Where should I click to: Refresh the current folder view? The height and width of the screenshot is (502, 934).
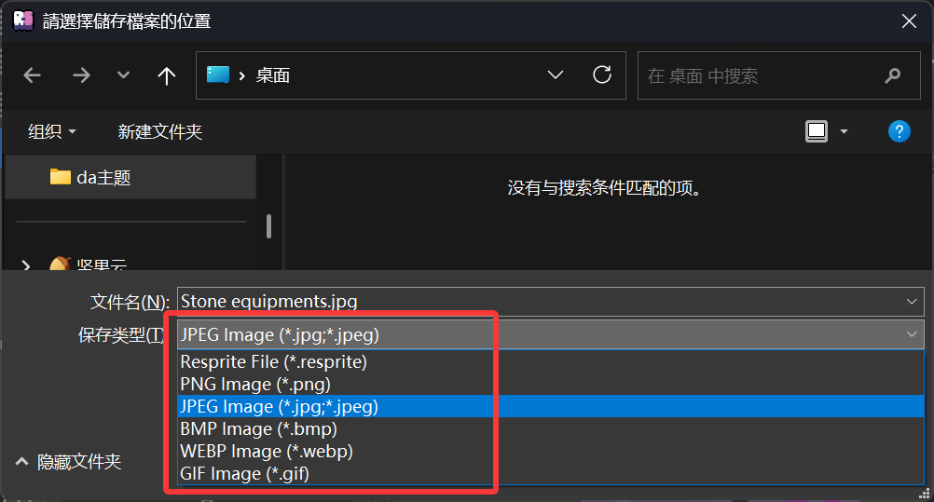[602, 75]
